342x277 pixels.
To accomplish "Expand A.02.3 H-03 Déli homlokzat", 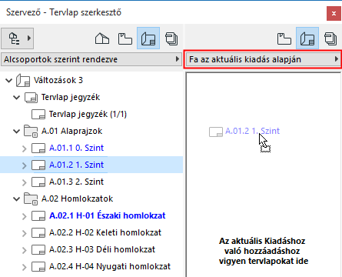I will [25, 250].
